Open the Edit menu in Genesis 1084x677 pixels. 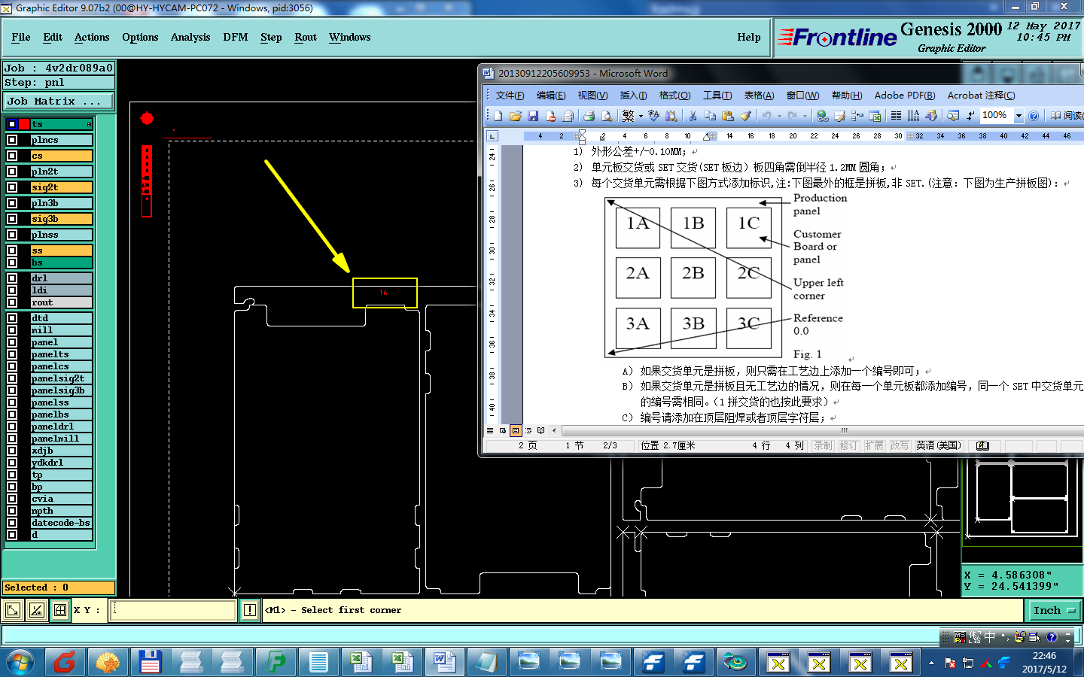(53, 37)
